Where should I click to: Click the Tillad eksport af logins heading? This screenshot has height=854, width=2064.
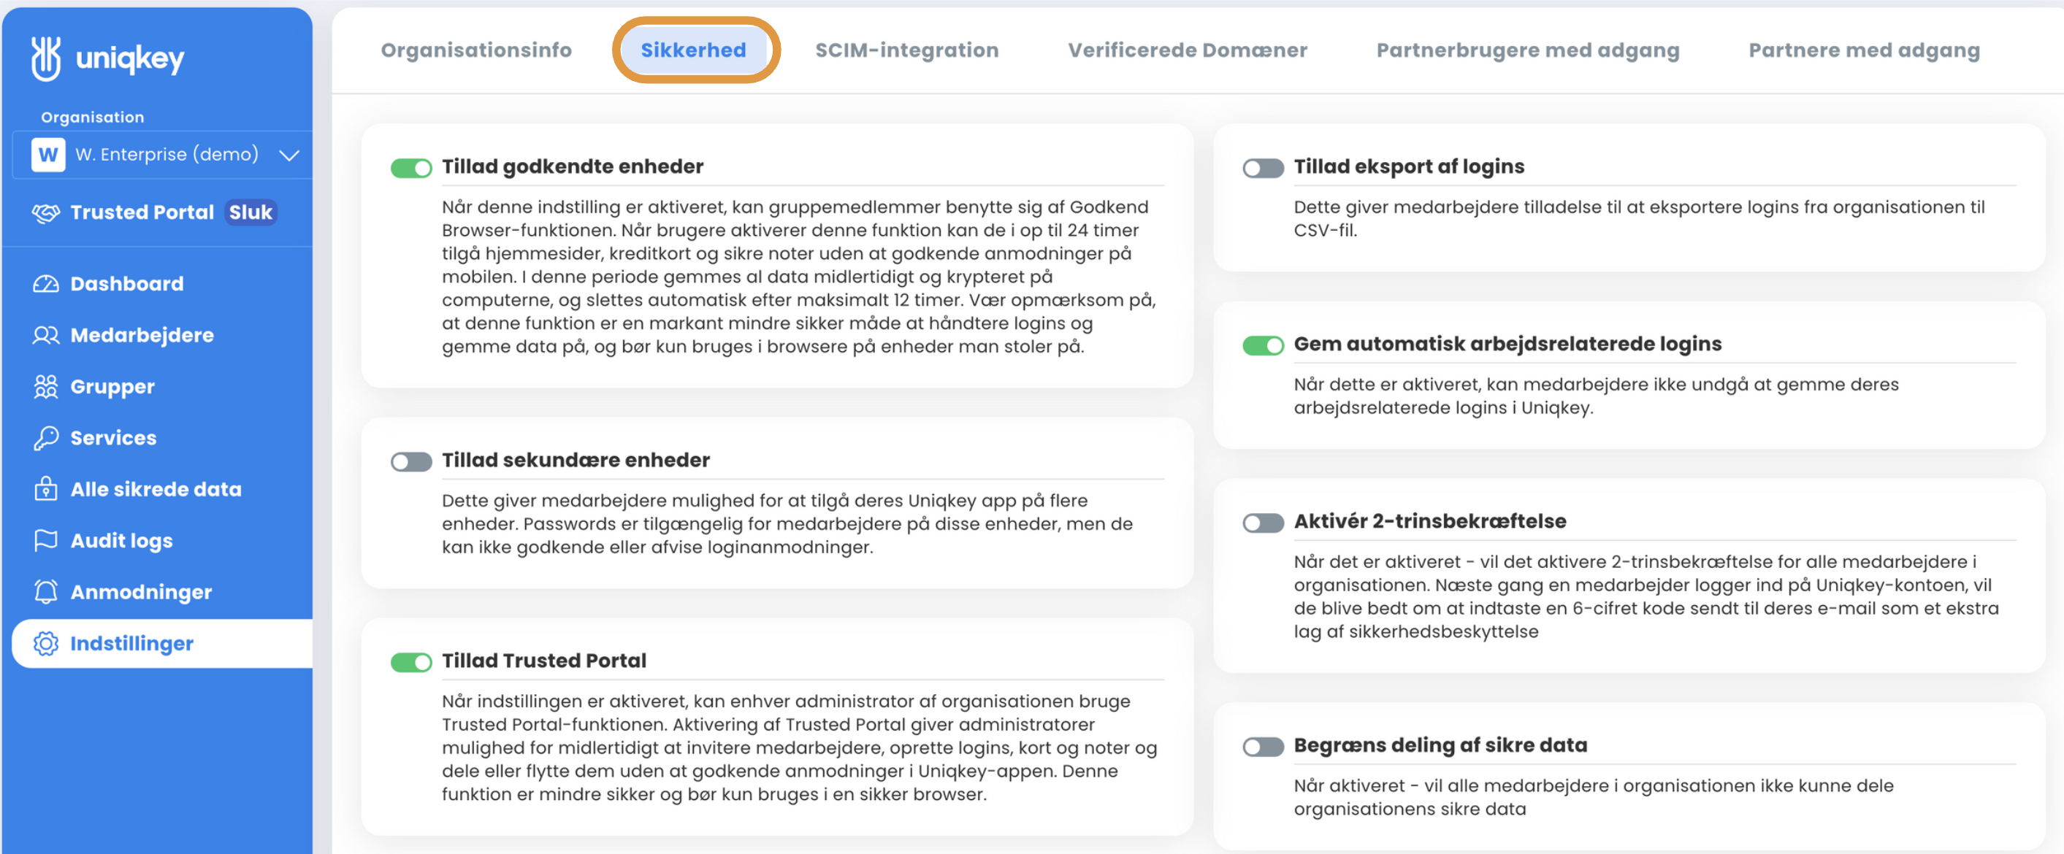[x=1409, y=166]
